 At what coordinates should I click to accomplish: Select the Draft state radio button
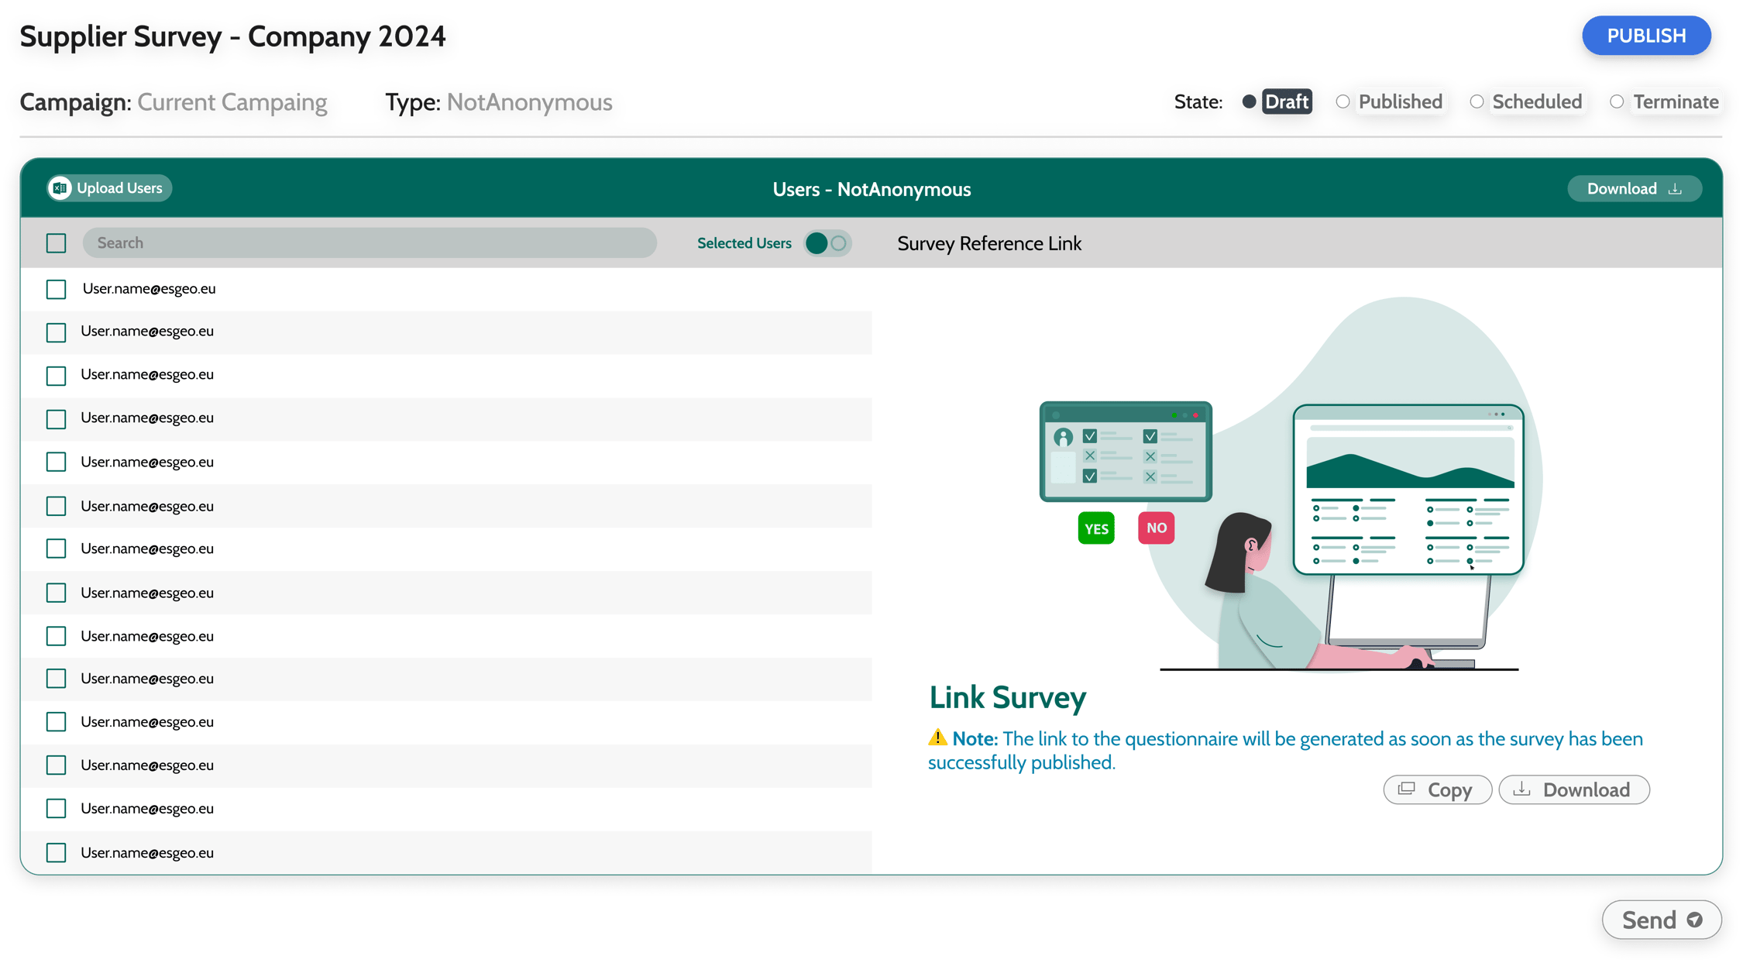point(1249,101)
